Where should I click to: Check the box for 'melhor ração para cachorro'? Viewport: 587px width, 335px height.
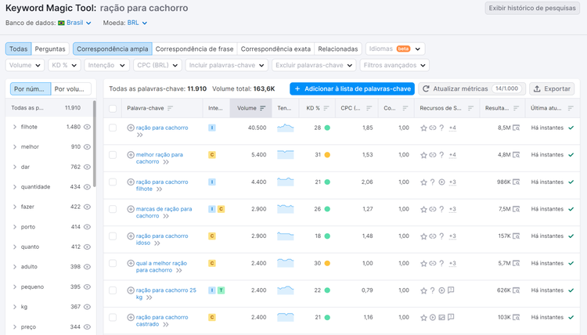point(113,155)
